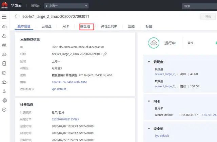Click the three-circles cluster sidebar icon
217x142 pixels.
pyautogui.click(x=4, y=36)
